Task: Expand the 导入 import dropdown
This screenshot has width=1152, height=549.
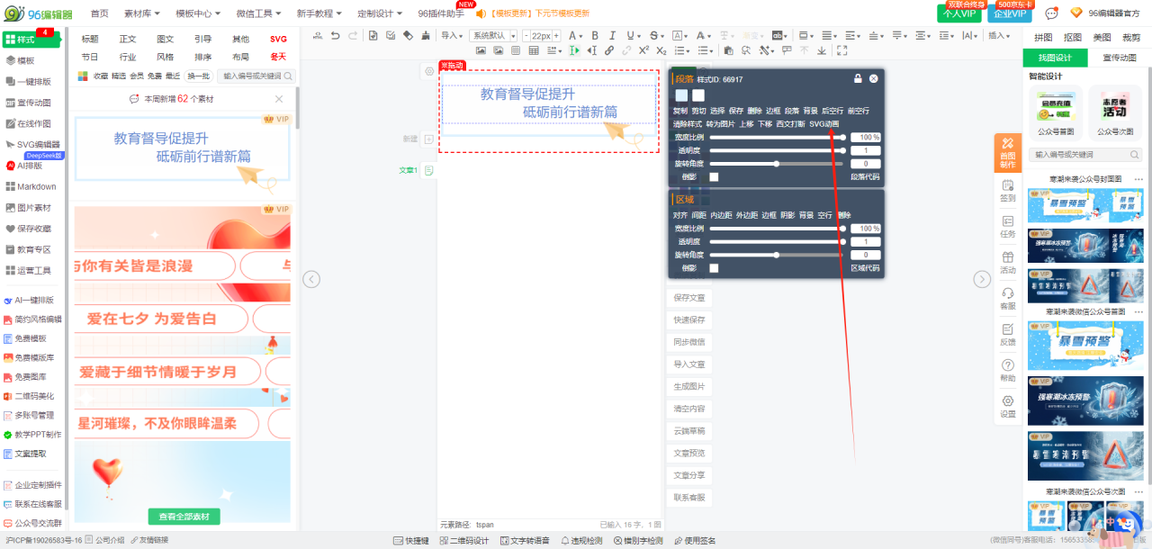Action: [x=452, y=36]
